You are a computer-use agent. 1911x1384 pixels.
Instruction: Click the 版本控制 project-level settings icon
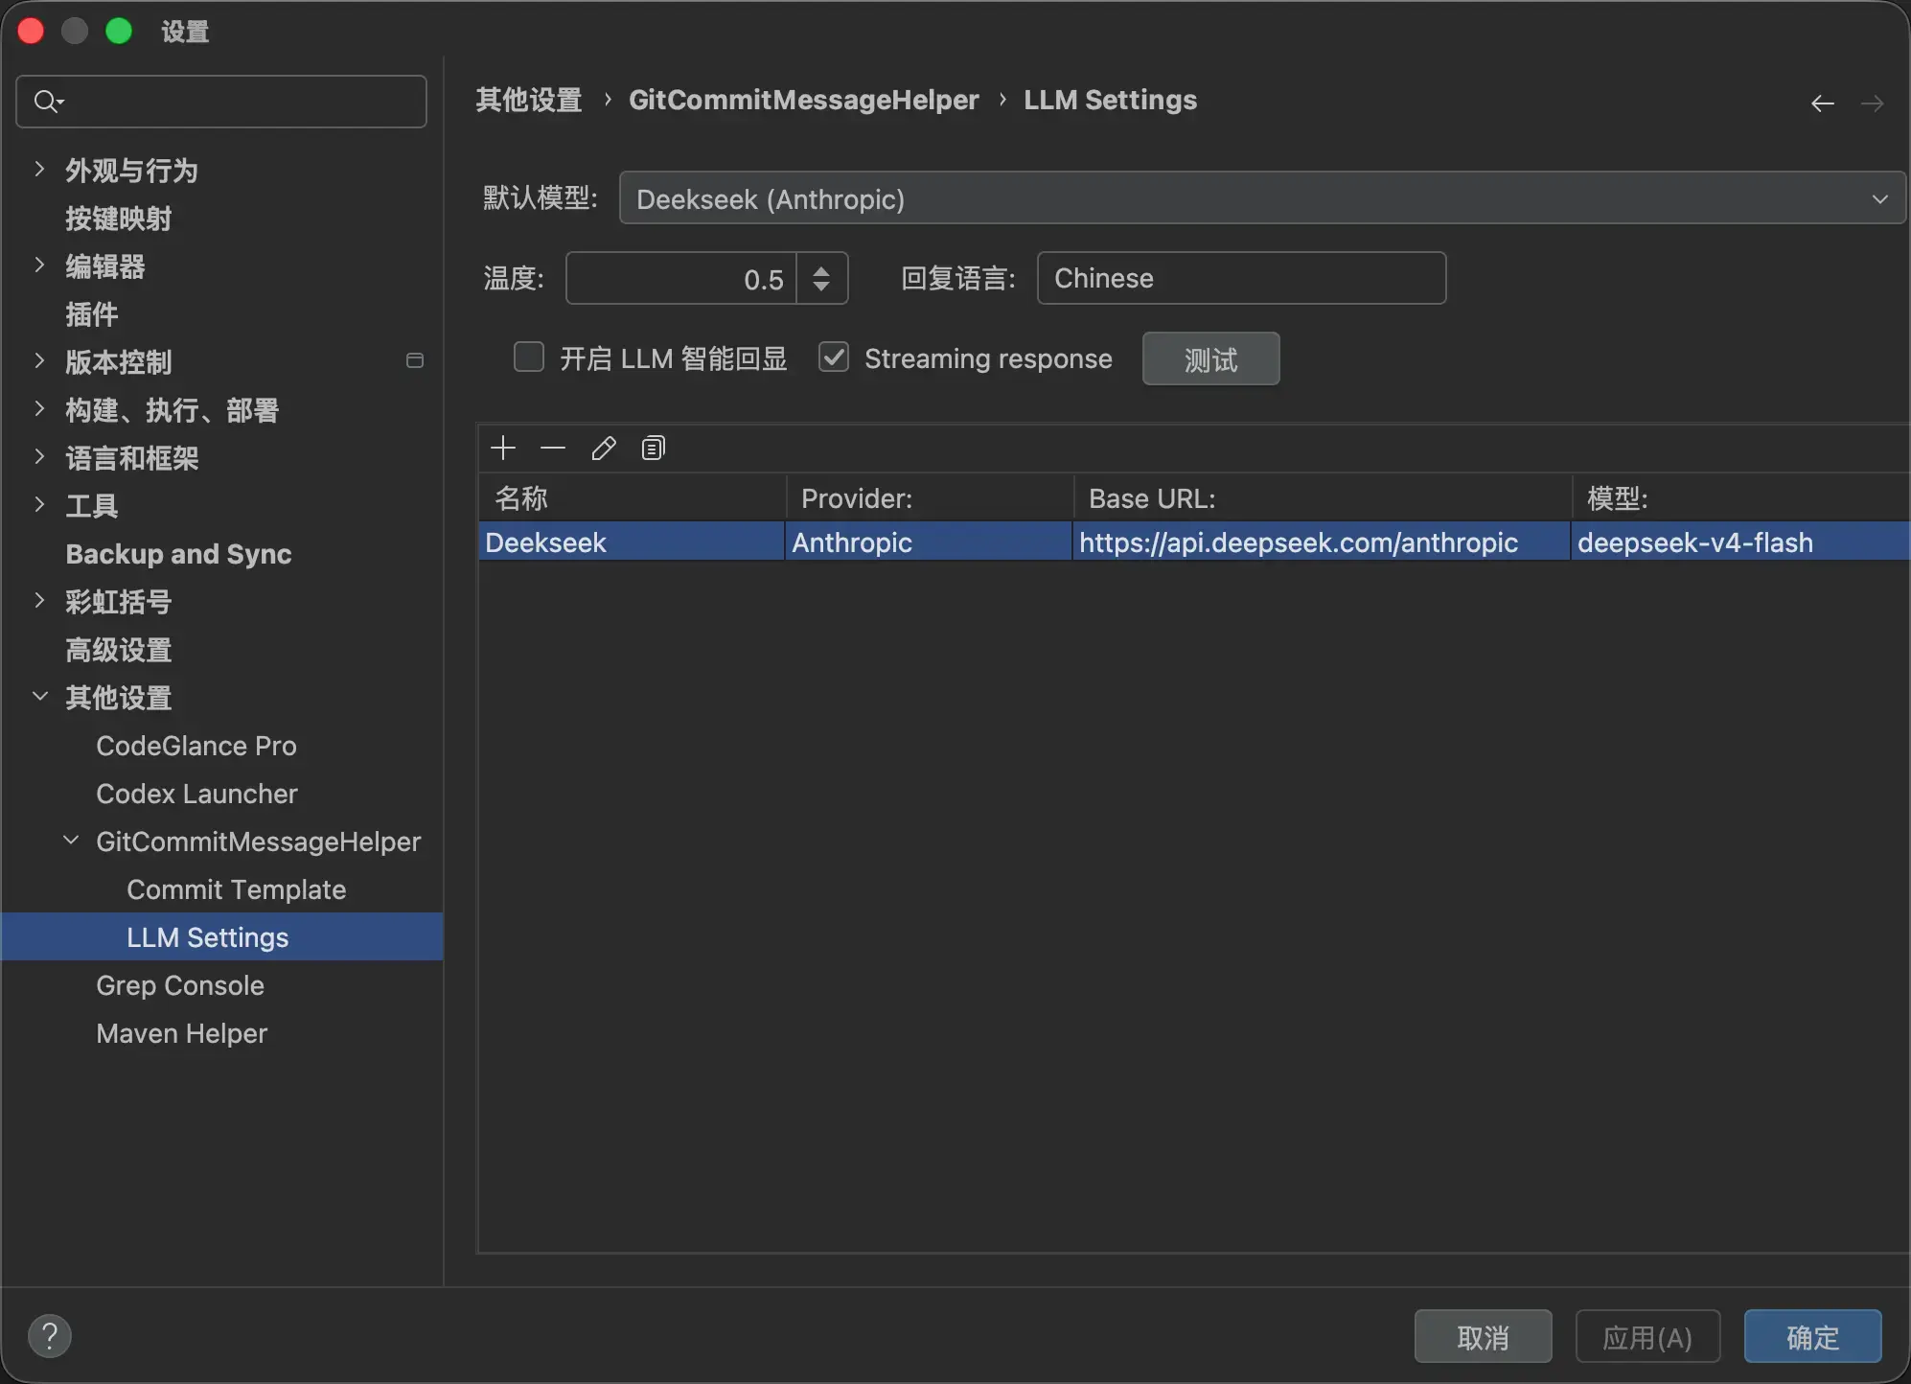415,360
